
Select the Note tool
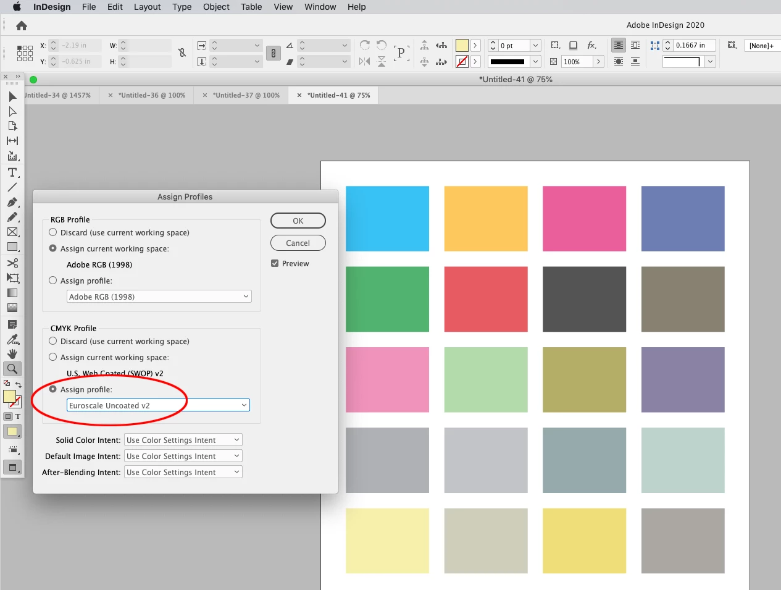12,324
